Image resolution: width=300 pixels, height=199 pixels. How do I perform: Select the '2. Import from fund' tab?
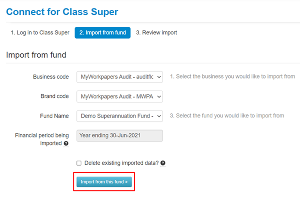102,33
